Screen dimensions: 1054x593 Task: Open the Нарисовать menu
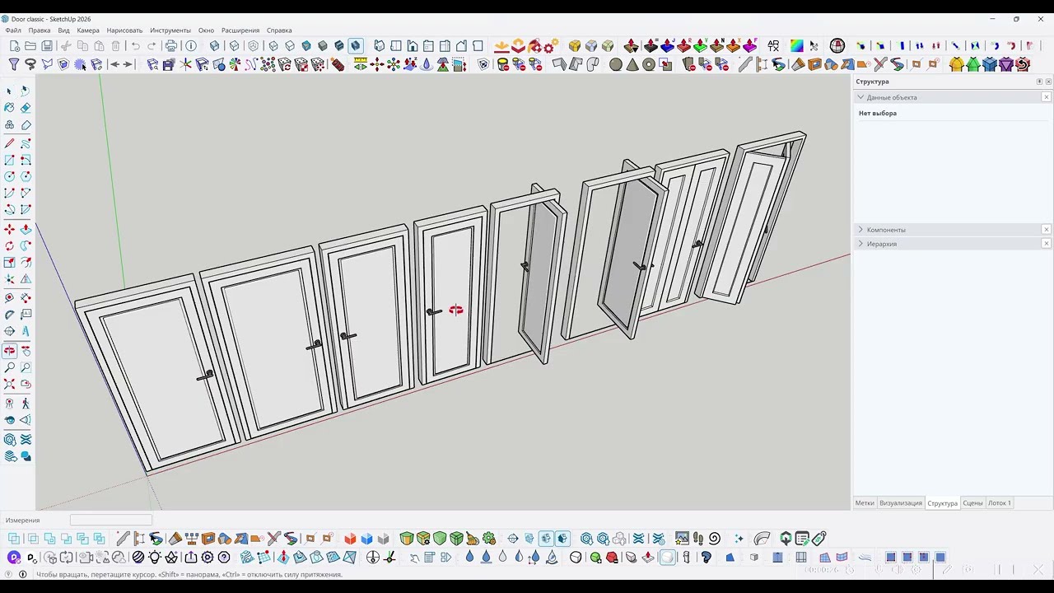pos(124,30)
